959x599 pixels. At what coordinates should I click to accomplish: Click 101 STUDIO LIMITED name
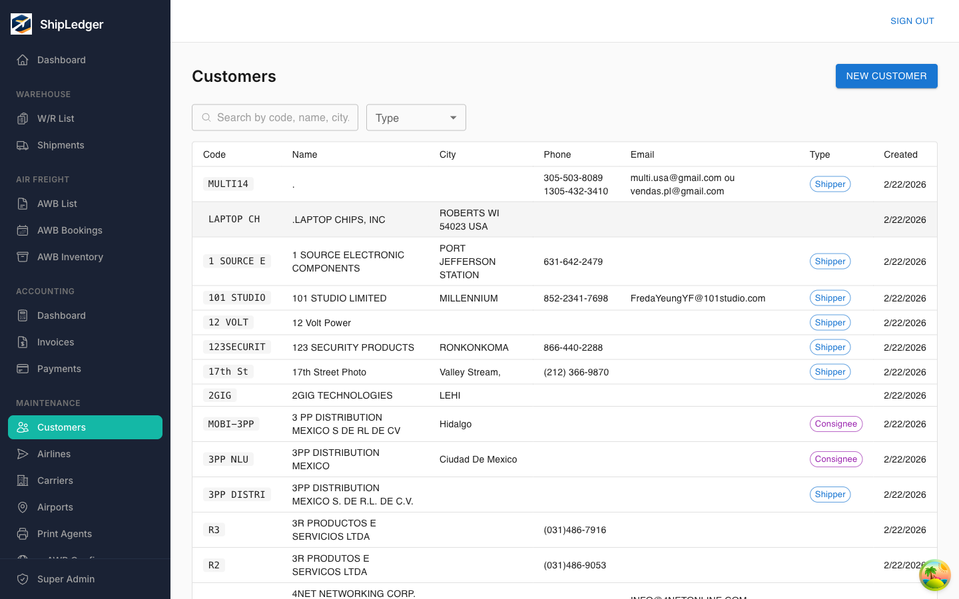(339, 298)
